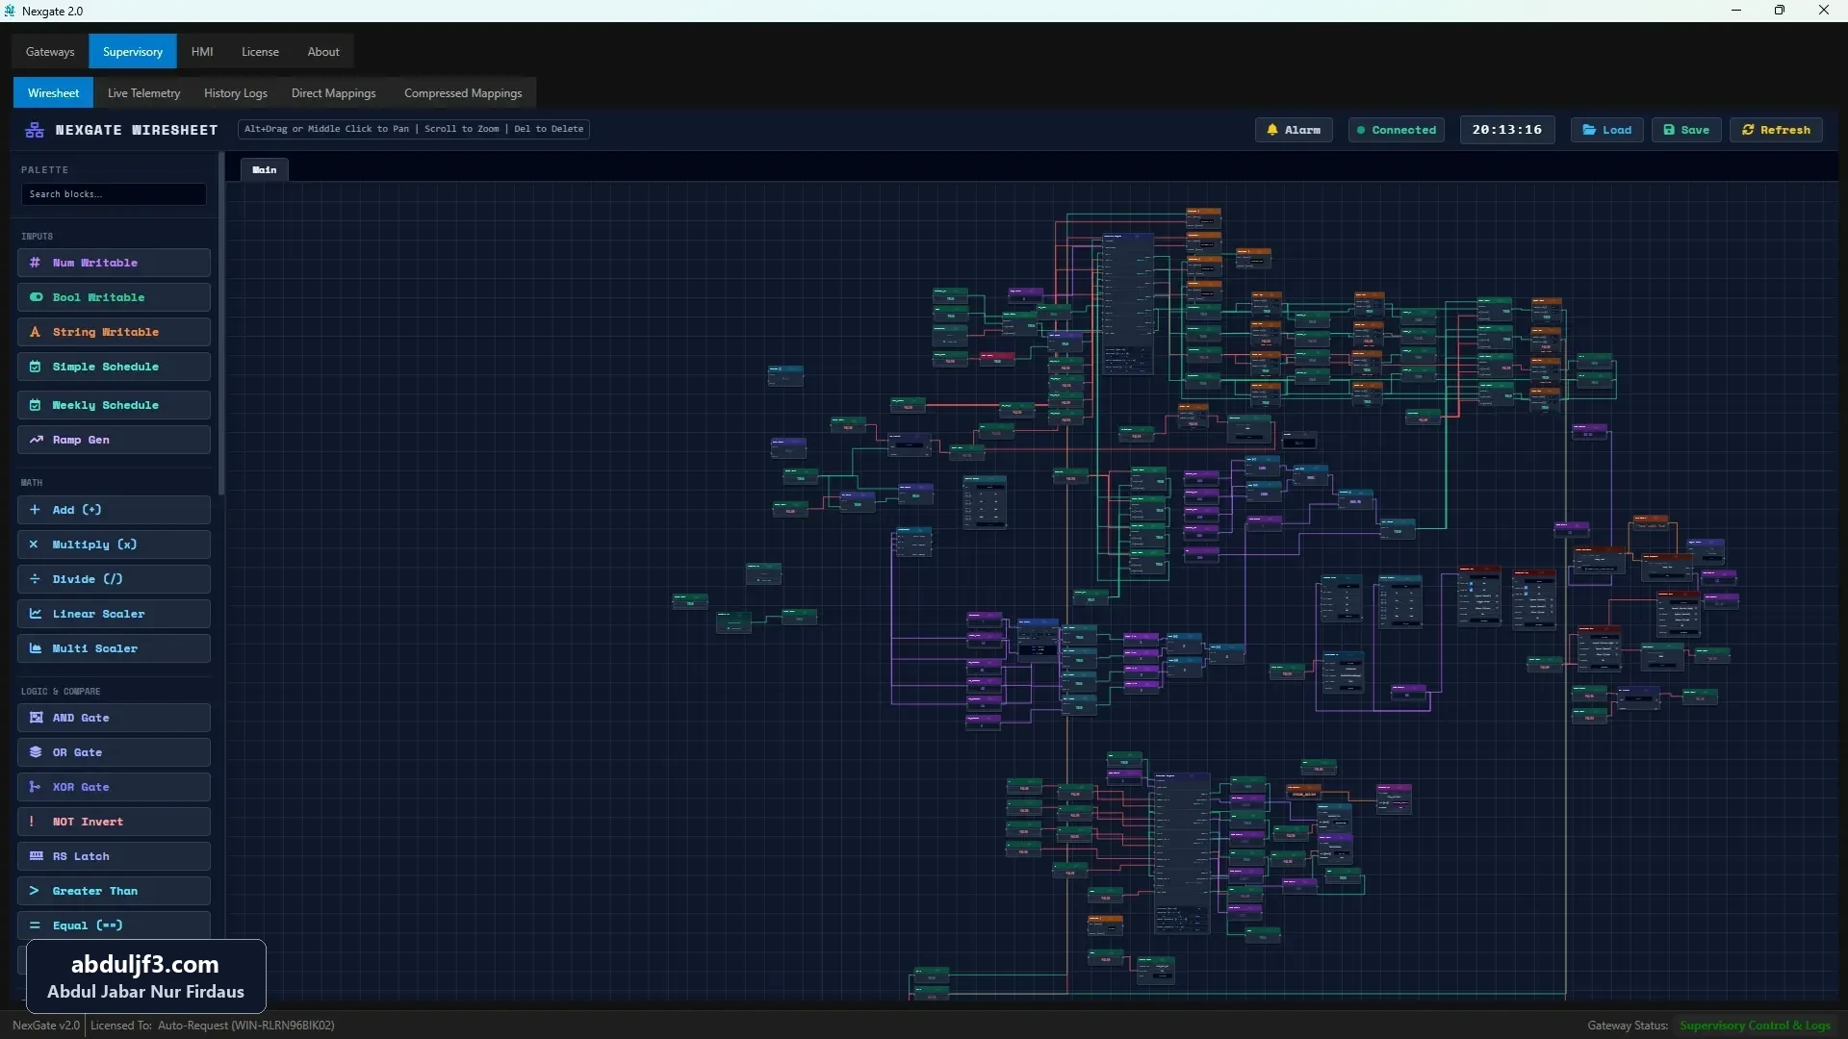Click the Nexgate Wiresheet logo icon

35,130
